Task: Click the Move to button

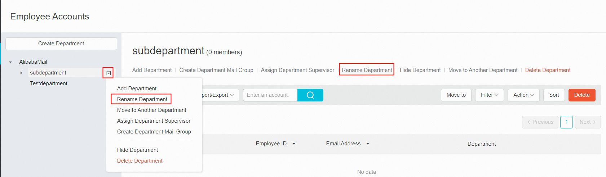Action: [456, 95]
